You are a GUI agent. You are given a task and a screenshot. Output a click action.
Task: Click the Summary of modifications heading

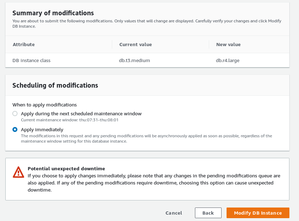pos(53,13)
